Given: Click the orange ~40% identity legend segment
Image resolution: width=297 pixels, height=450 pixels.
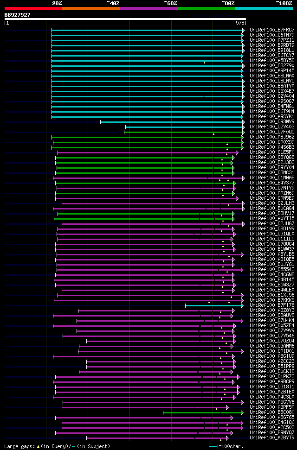Looking at the screenshot, I should click(91, 8).
